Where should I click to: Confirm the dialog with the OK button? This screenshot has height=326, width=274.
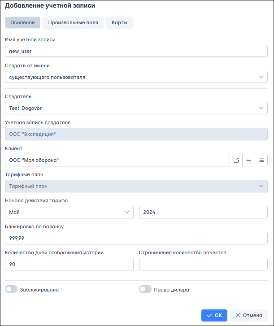coord(214,315)
